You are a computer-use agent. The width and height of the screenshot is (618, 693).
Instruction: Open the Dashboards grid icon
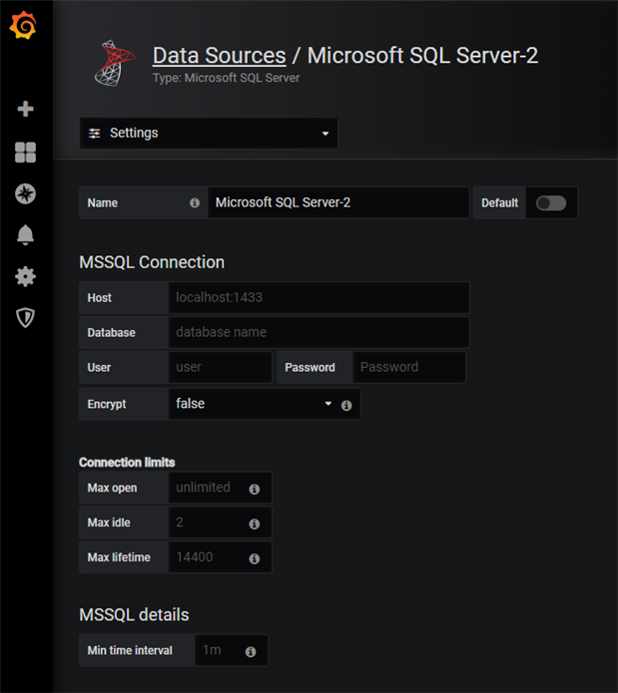click(x=26, y=152)
